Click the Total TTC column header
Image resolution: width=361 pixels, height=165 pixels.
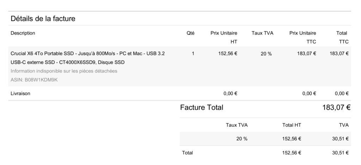click(x=342, y=37)
